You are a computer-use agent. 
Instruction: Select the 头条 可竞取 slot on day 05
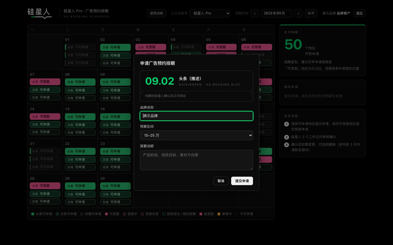(221, 47)
